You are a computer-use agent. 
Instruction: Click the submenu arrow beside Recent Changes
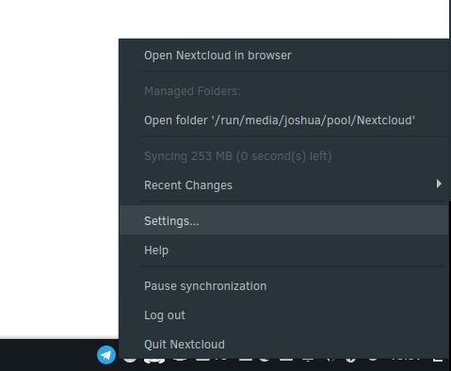(x=439, y=184)
